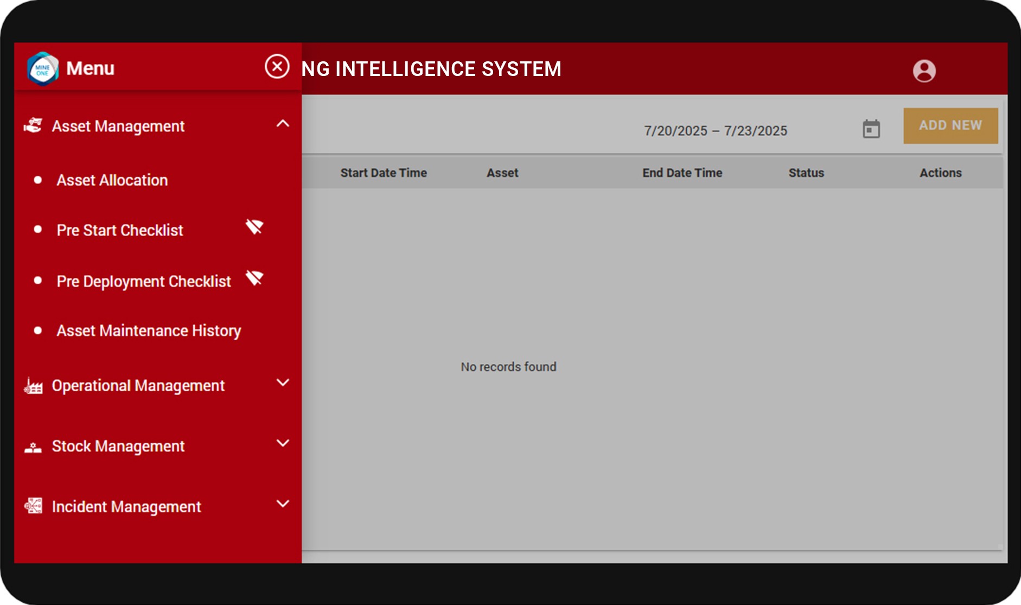Click offline icon beside Pre Start Checklist
Image resolution: width=1021 pixels, height=605 pixels.
254,226
